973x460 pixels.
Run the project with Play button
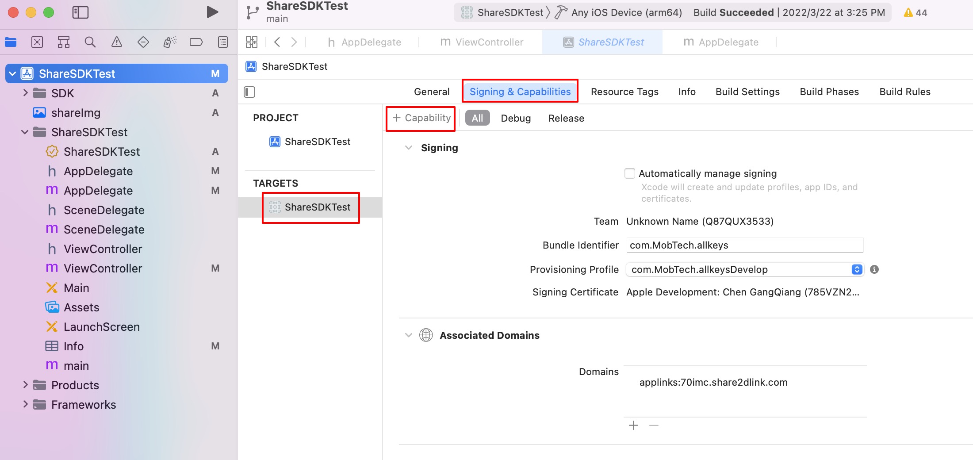[212, 12]
